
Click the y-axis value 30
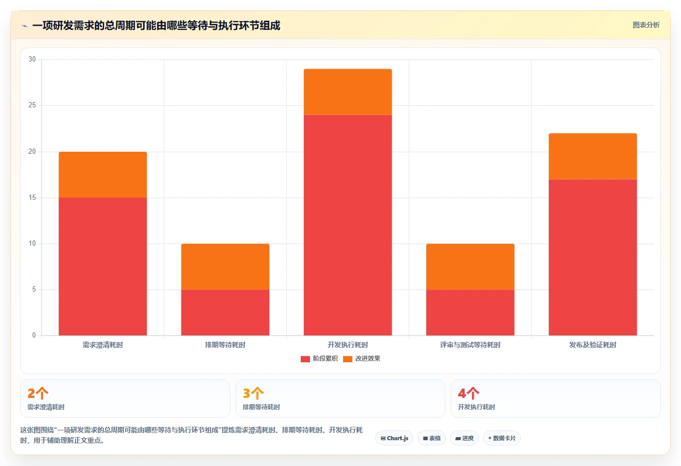32,59
